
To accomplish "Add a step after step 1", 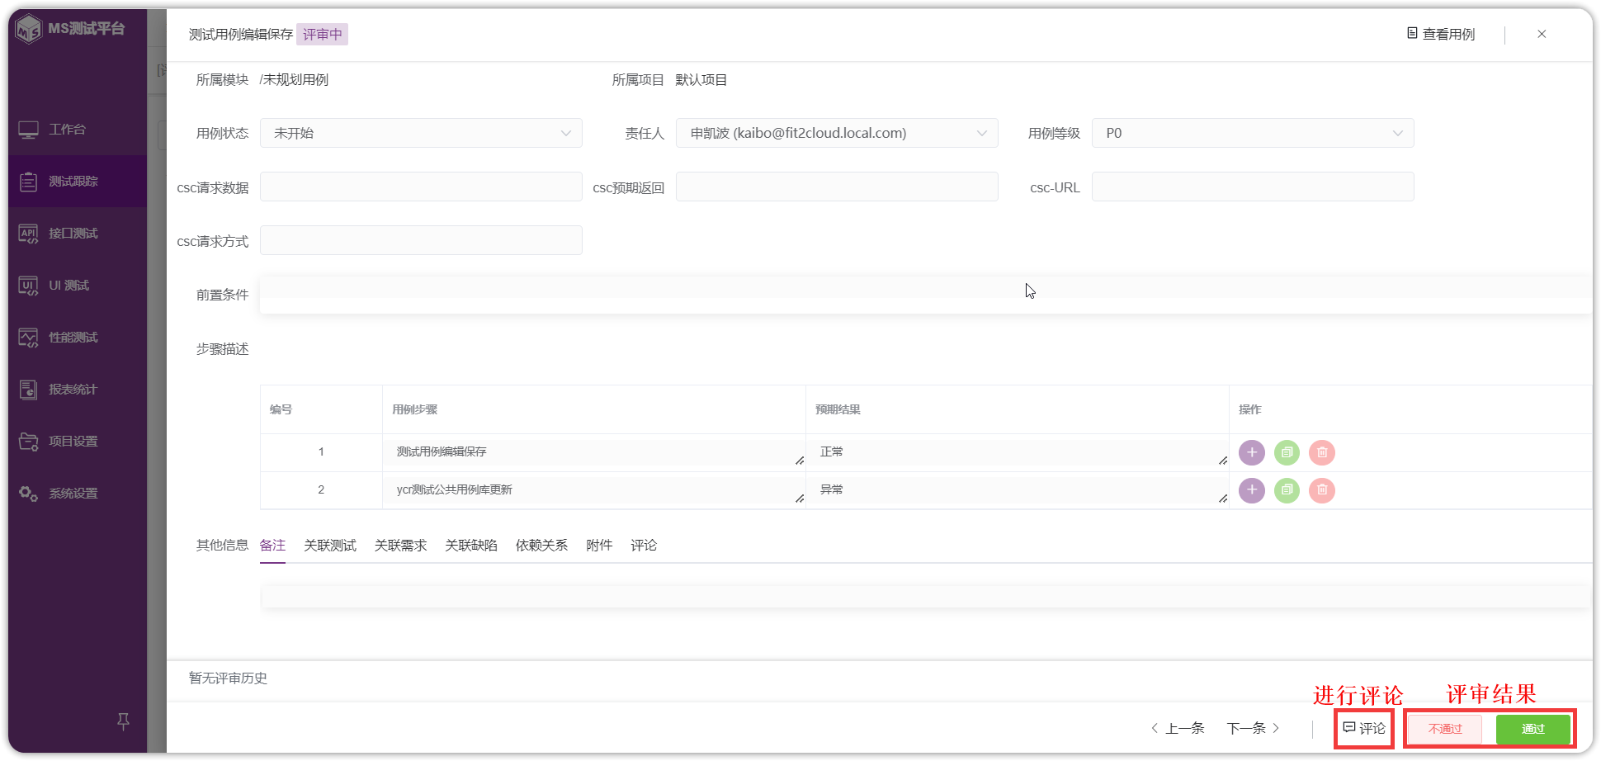I will [1252, 452].
